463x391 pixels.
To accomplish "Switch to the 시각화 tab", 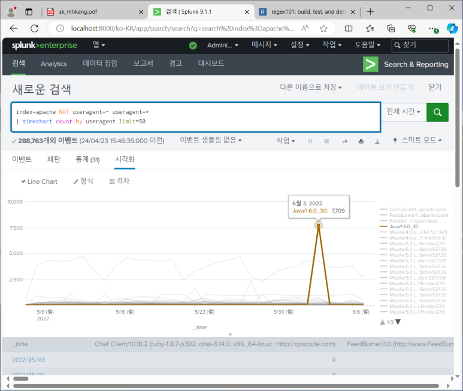I will point(125,159).
